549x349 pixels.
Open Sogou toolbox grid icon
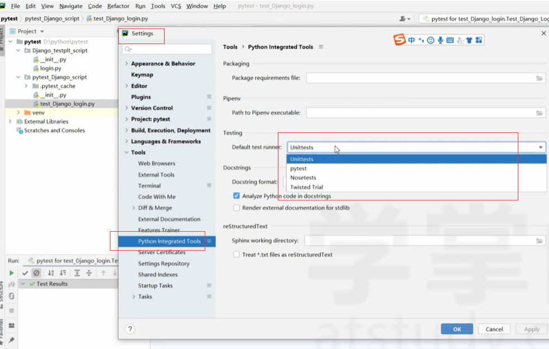coord(479,40)
